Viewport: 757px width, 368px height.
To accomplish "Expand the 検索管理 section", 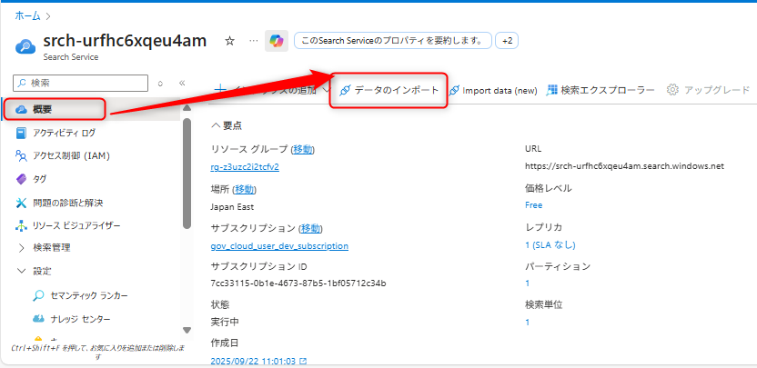I will coord(52,248).
